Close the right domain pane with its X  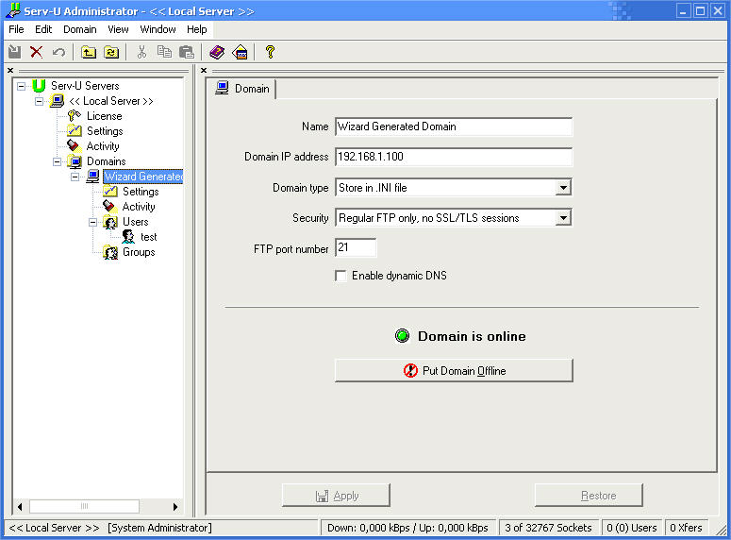coord(204,71)
